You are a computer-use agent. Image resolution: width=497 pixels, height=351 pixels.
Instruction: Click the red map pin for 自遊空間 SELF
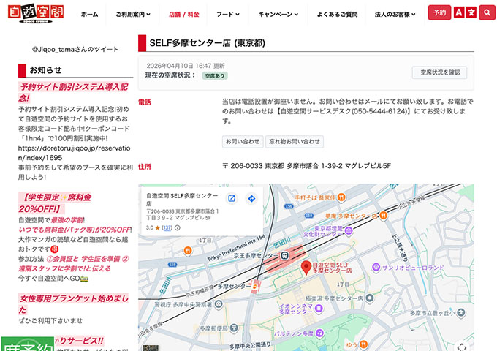306,268
